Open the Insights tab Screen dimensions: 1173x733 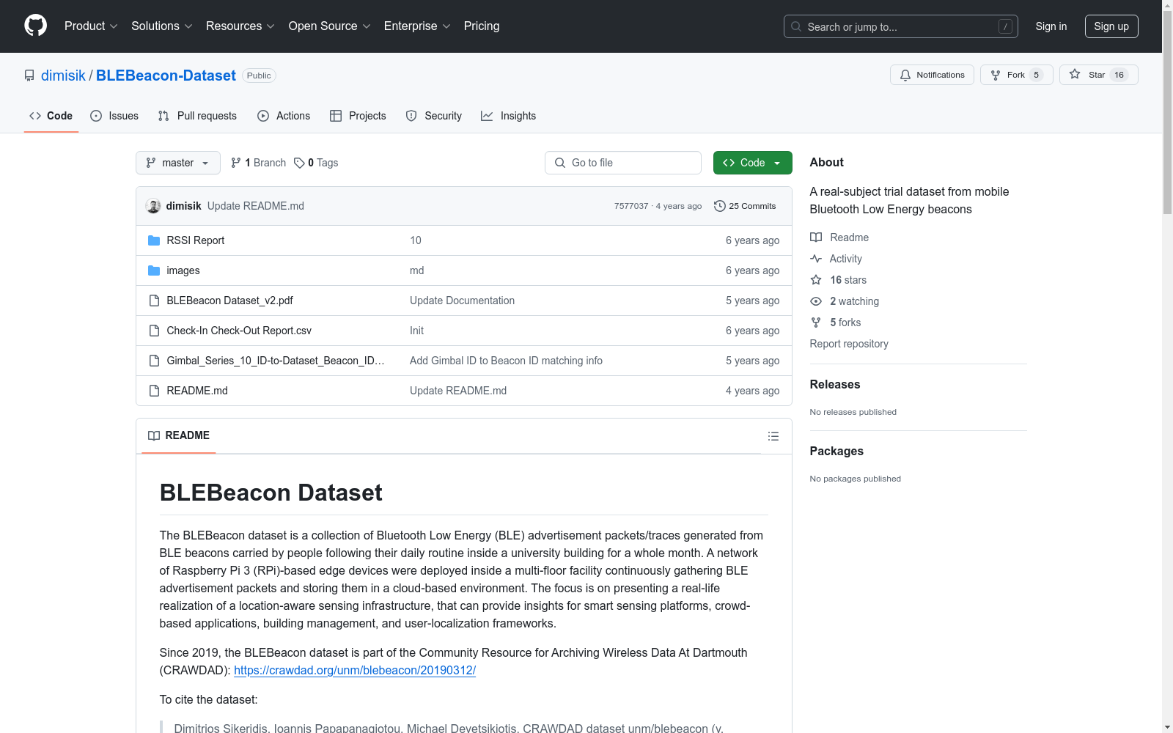[x=509, y=116]
